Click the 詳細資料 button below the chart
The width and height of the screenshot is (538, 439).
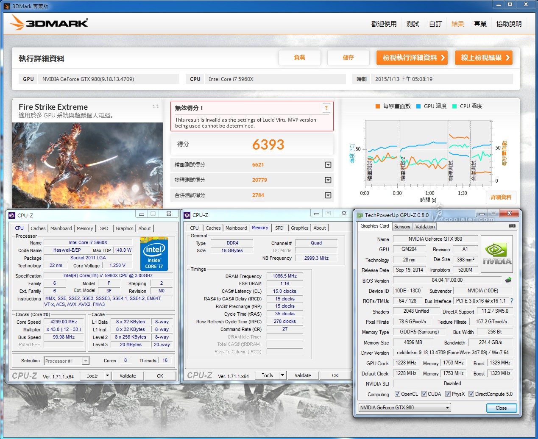click(x=501, y=197)
